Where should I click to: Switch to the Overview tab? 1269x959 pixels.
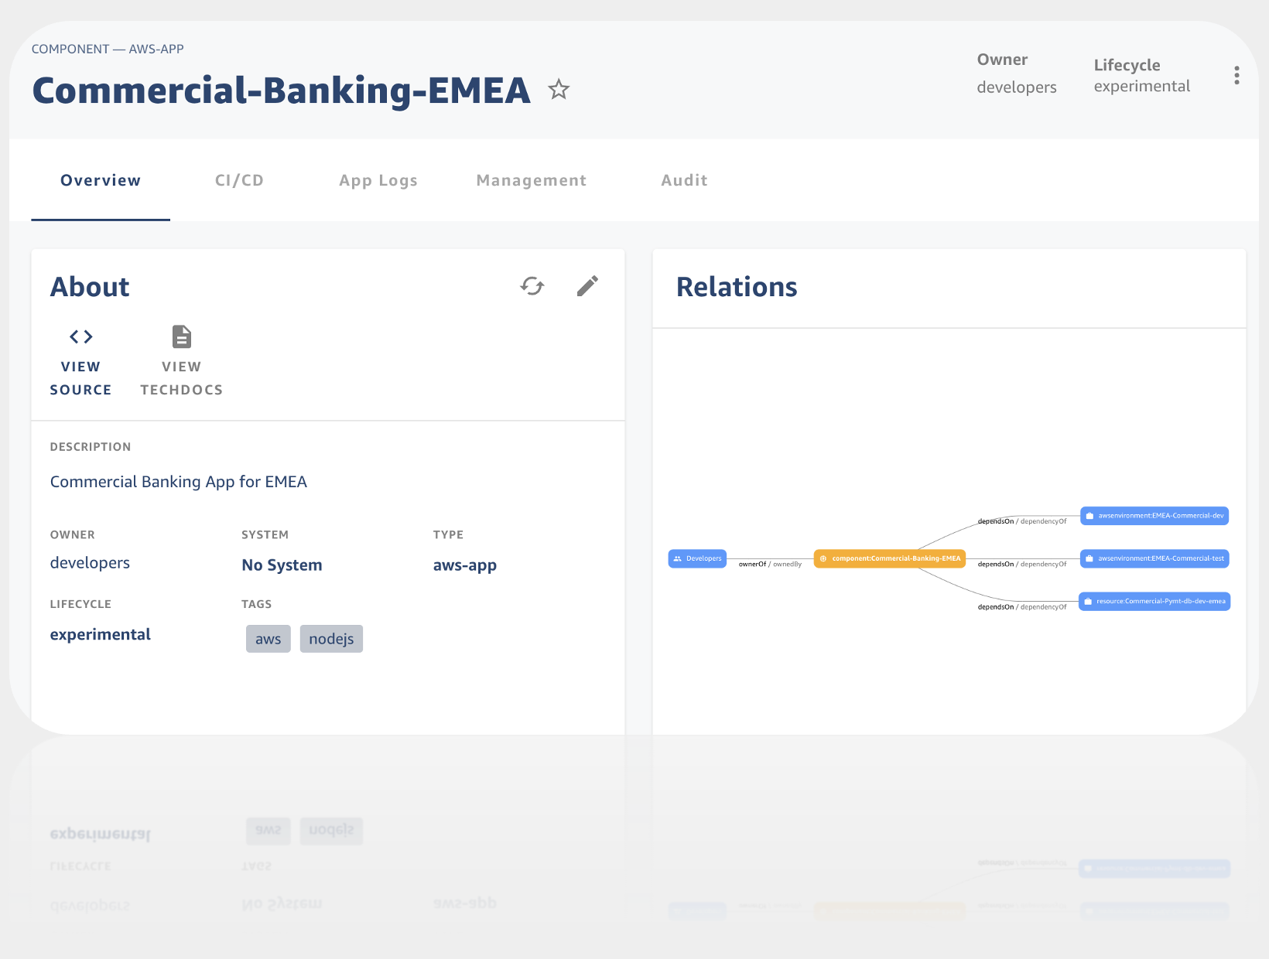coord(101,180)
